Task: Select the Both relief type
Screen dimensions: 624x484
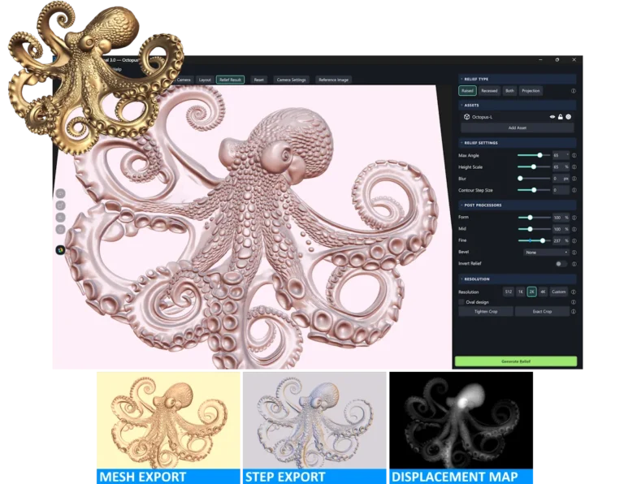Action: coord(509,91)
